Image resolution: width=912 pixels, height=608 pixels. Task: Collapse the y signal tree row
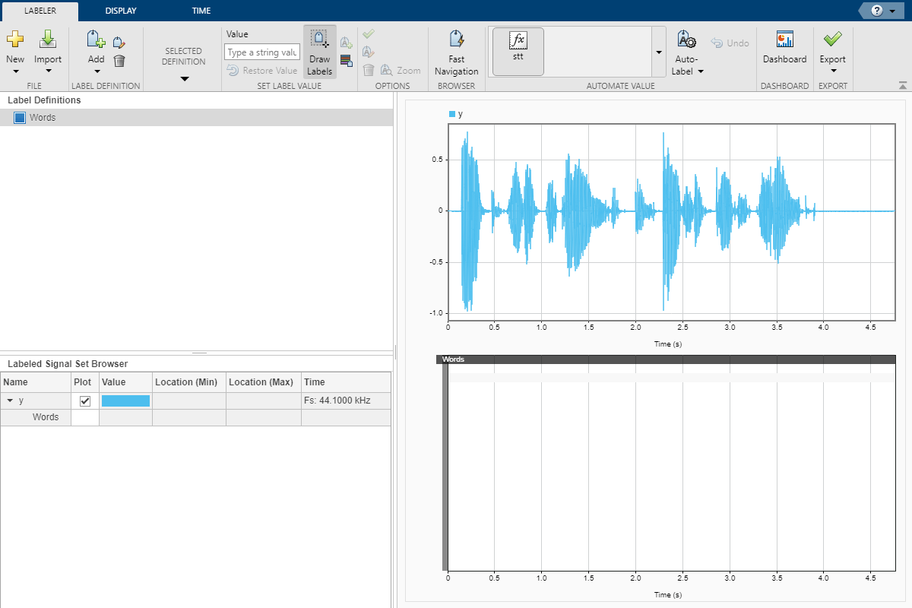pos(10,401)
